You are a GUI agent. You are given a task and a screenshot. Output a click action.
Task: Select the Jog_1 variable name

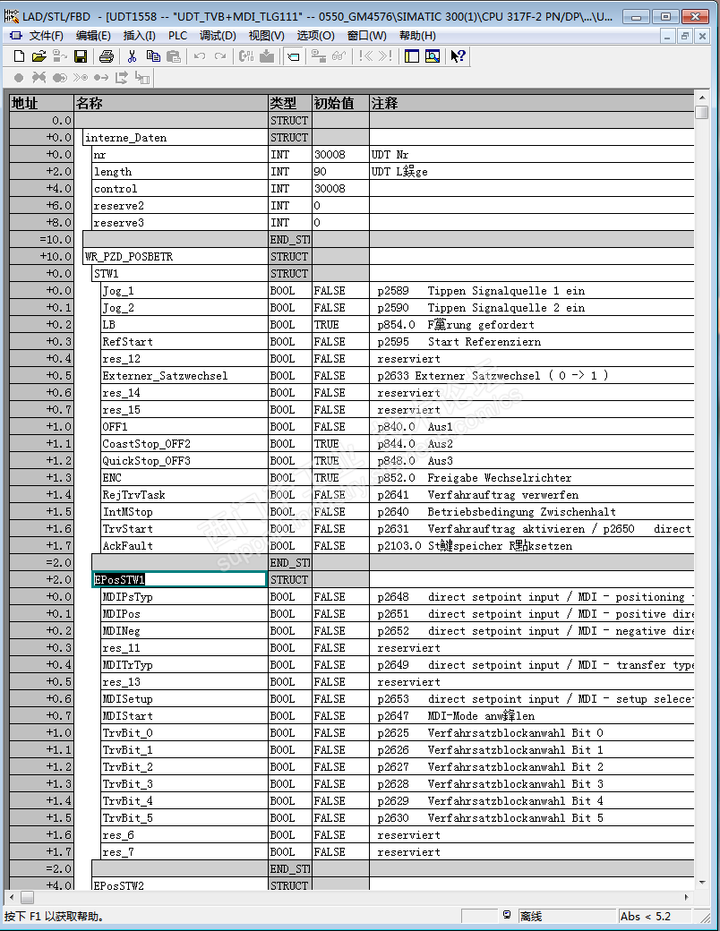pos(184,291)
